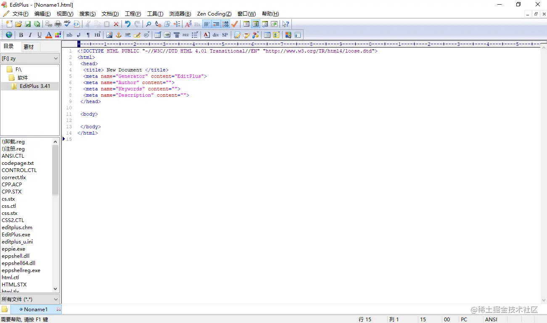Run spell check from the toolbar
The width and height of the screenshot is (547, 323).
66,24
